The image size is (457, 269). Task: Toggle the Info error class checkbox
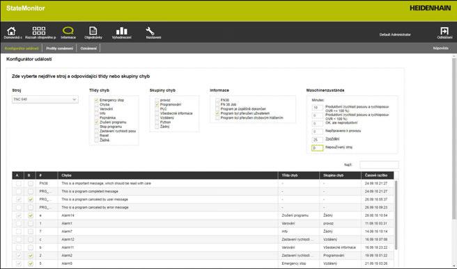pos(96,113)
